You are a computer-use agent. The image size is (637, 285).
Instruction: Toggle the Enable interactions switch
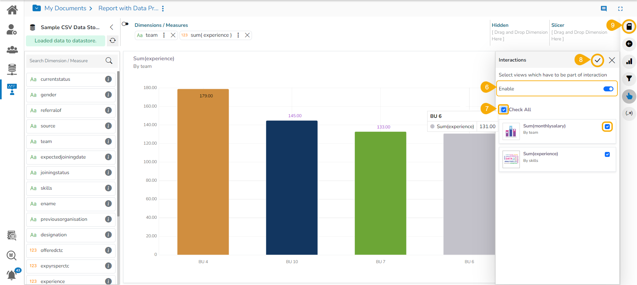point(608,89)
